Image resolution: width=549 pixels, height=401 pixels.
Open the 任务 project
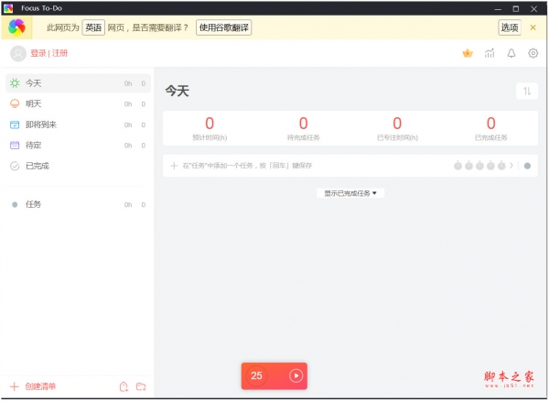tap(78, 204)
